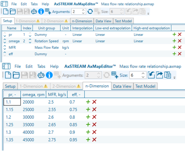185x151 pixels.
Task: Add parameter after MFR row with green plus
Action: point(174,47)
